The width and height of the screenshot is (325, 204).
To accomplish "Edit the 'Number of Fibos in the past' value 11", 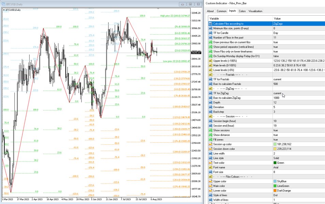I will tap(275, 38).
